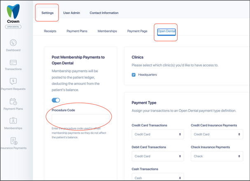The image size is (250, 181).
Task: Switch to the User Admin tab
Action: [x=72, y=13]
